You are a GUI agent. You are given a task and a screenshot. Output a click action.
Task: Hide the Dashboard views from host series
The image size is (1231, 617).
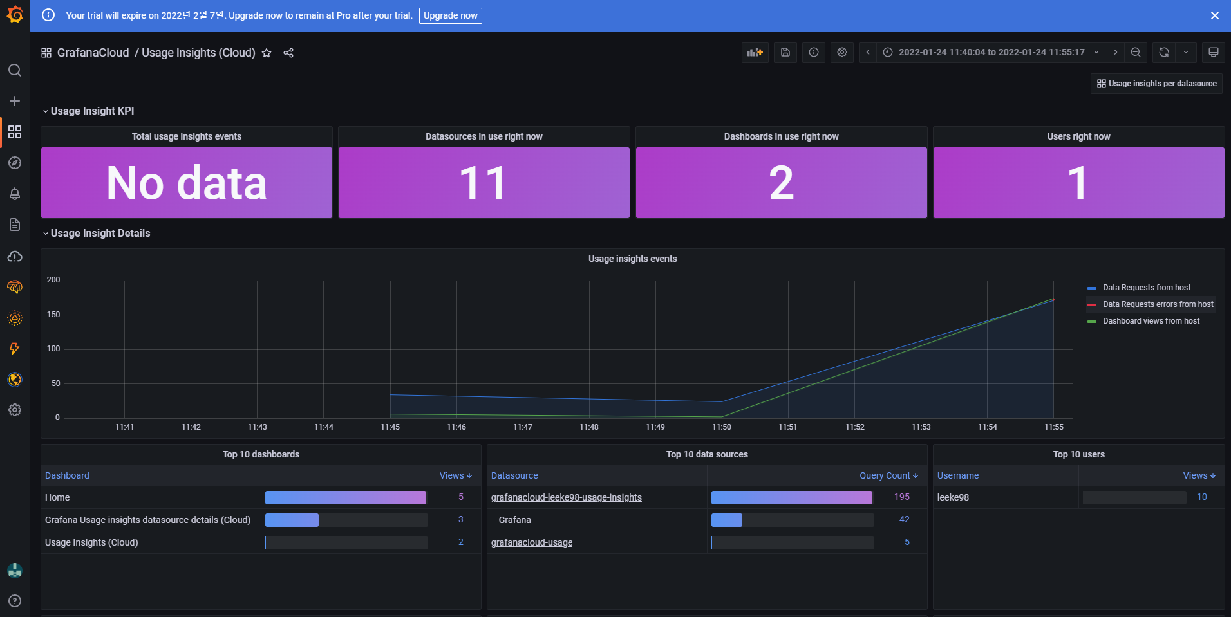point(1151,320)
